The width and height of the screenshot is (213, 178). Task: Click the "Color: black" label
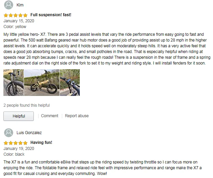pyautogui.click(x=14, y=154)
